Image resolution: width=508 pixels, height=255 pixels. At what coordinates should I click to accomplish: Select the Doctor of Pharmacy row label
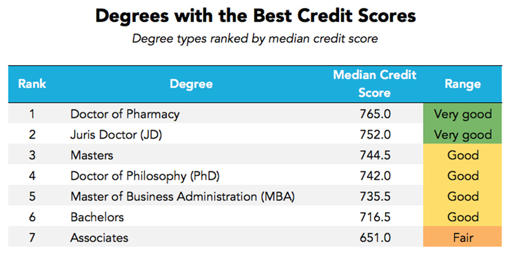125,113
